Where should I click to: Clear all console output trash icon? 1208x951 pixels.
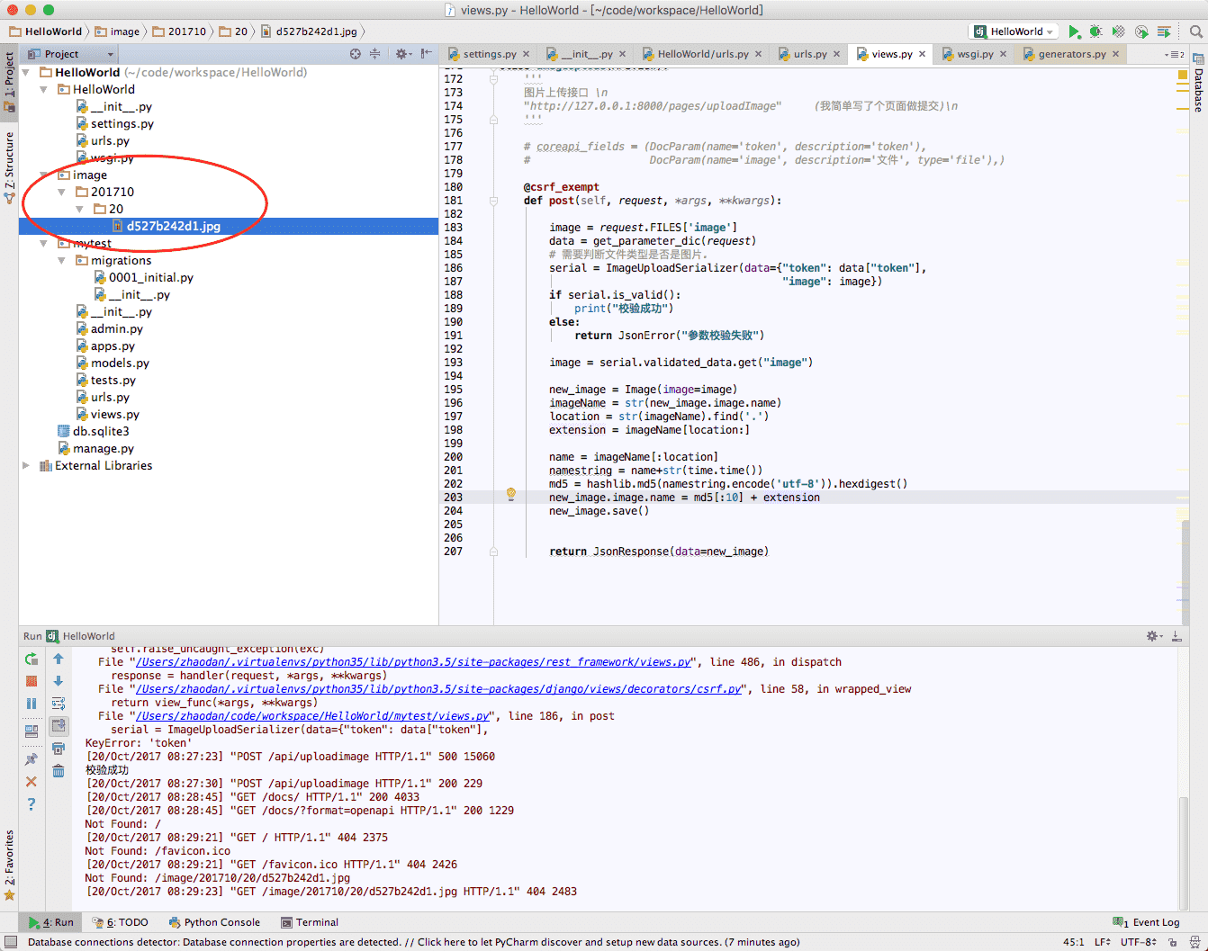[59, 771]
